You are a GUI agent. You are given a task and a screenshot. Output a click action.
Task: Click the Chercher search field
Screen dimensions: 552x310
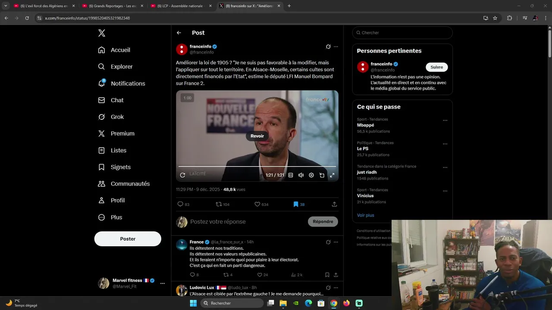pyautogui.click(x=402, y=33)
